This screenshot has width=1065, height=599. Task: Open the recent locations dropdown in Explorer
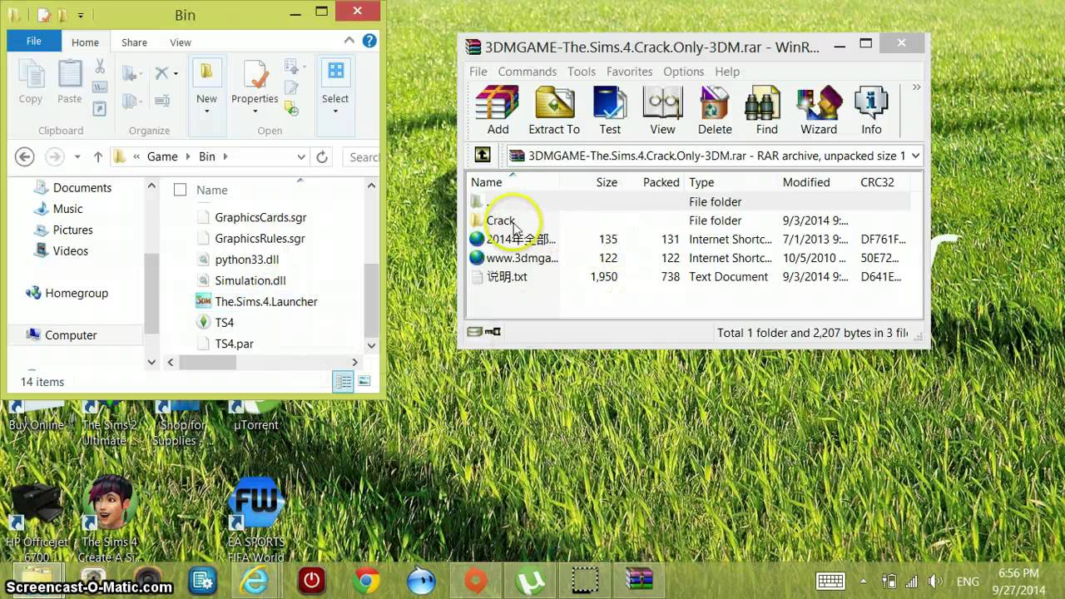[x=77, y=156]
